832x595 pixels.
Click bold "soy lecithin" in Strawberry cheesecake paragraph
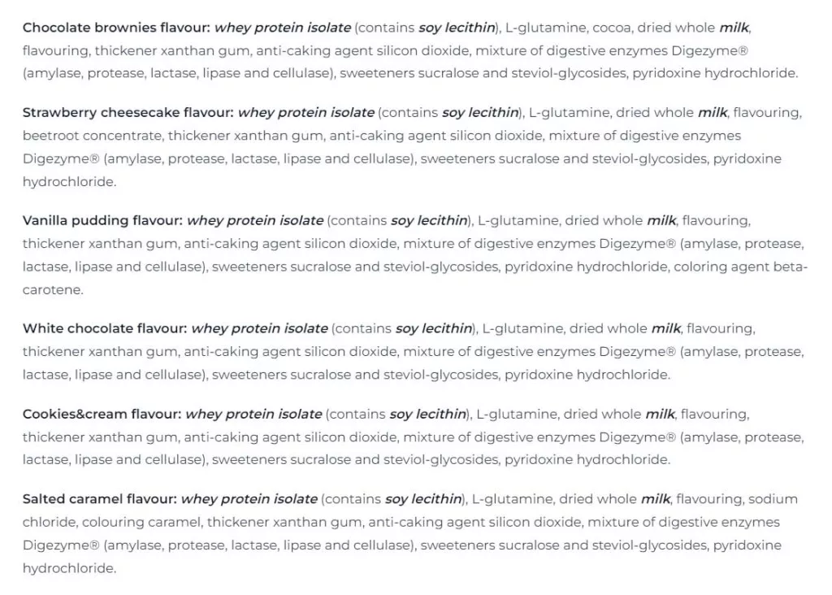pyautogui.click(x=480, y=113)
